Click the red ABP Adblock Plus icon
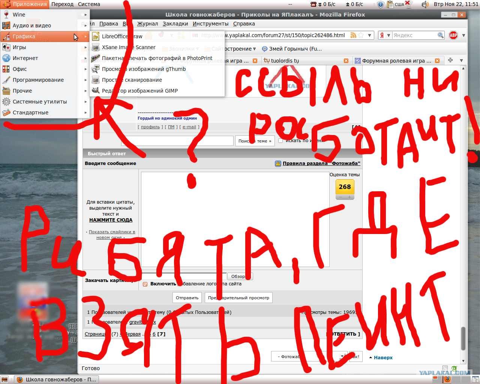 (x=453, y=35)
